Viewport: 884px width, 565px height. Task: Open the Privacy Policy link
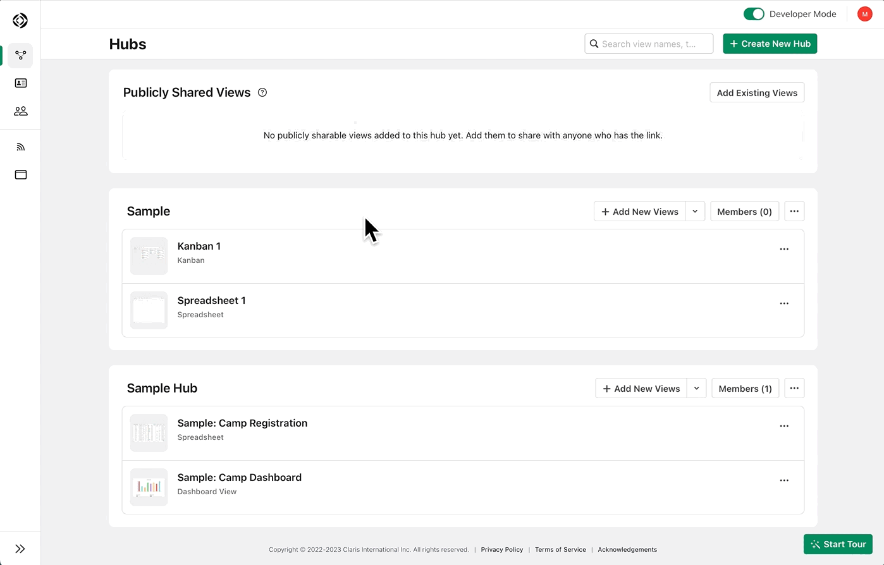[x=501, y=549]
